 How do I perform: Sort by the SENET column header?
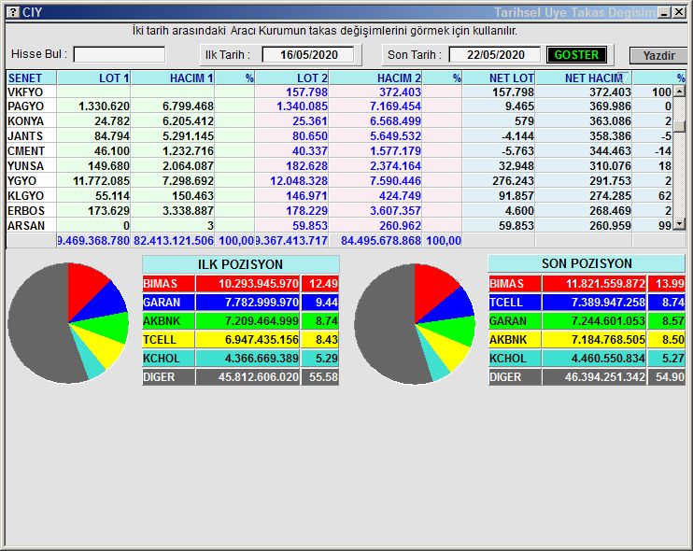(x=32, y=78)
